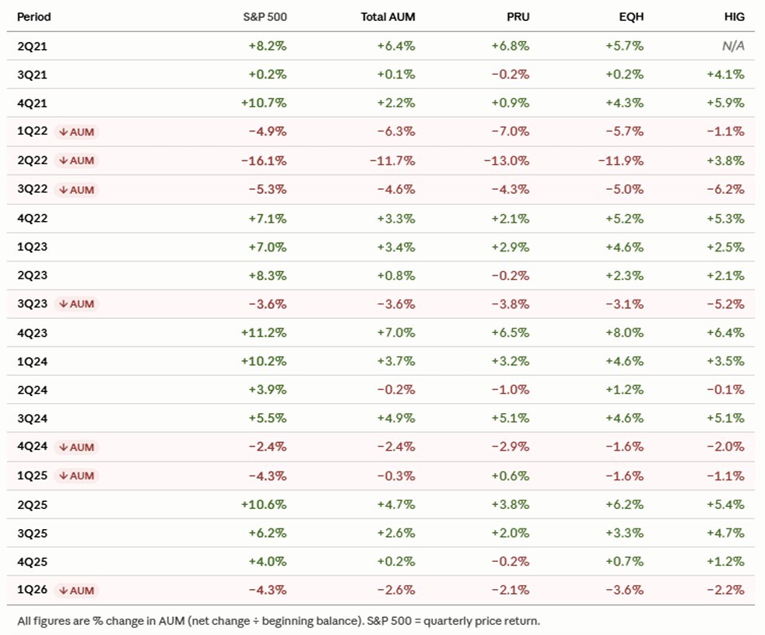Click the N/A cell for HIG in 2Q21
This screenshot has width=765, height=635.
[733, 46]
